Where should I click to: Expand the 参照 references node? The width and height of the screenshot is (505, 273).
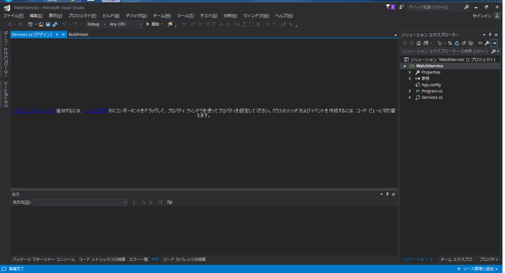click(x=410, y=78)
